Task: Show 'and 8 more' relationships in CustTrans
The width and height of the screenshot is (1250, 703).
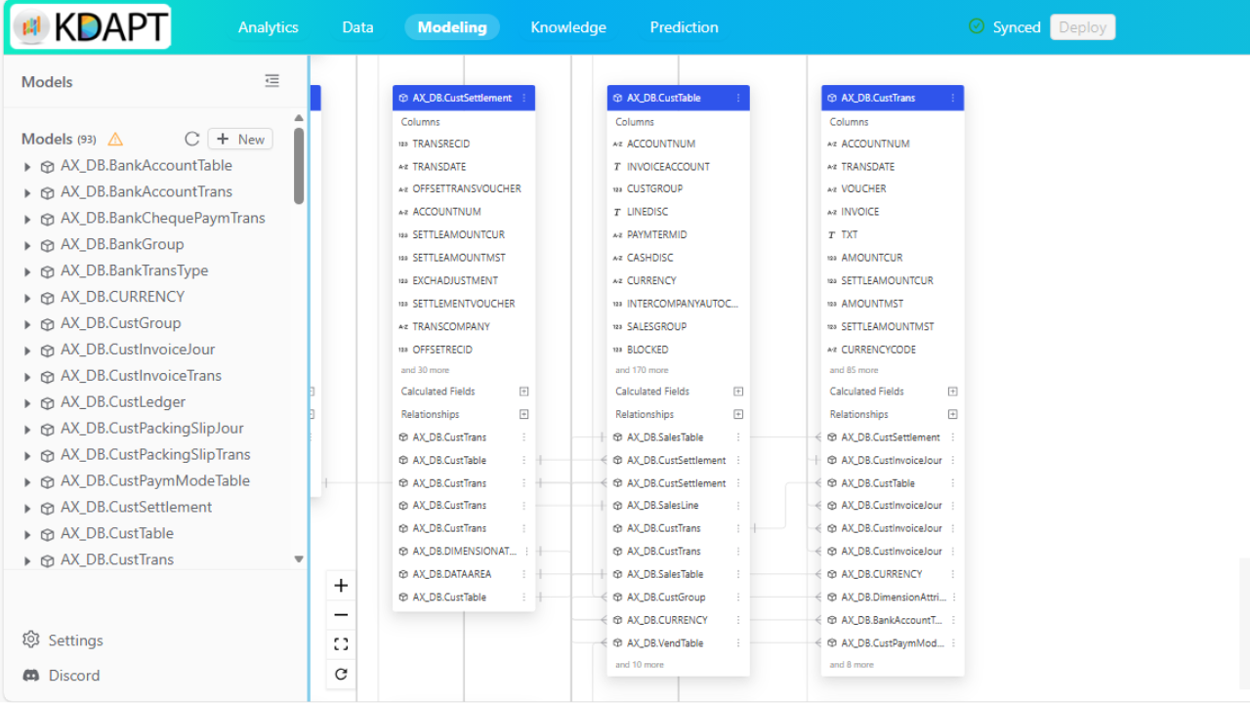Action: (852, 665)
